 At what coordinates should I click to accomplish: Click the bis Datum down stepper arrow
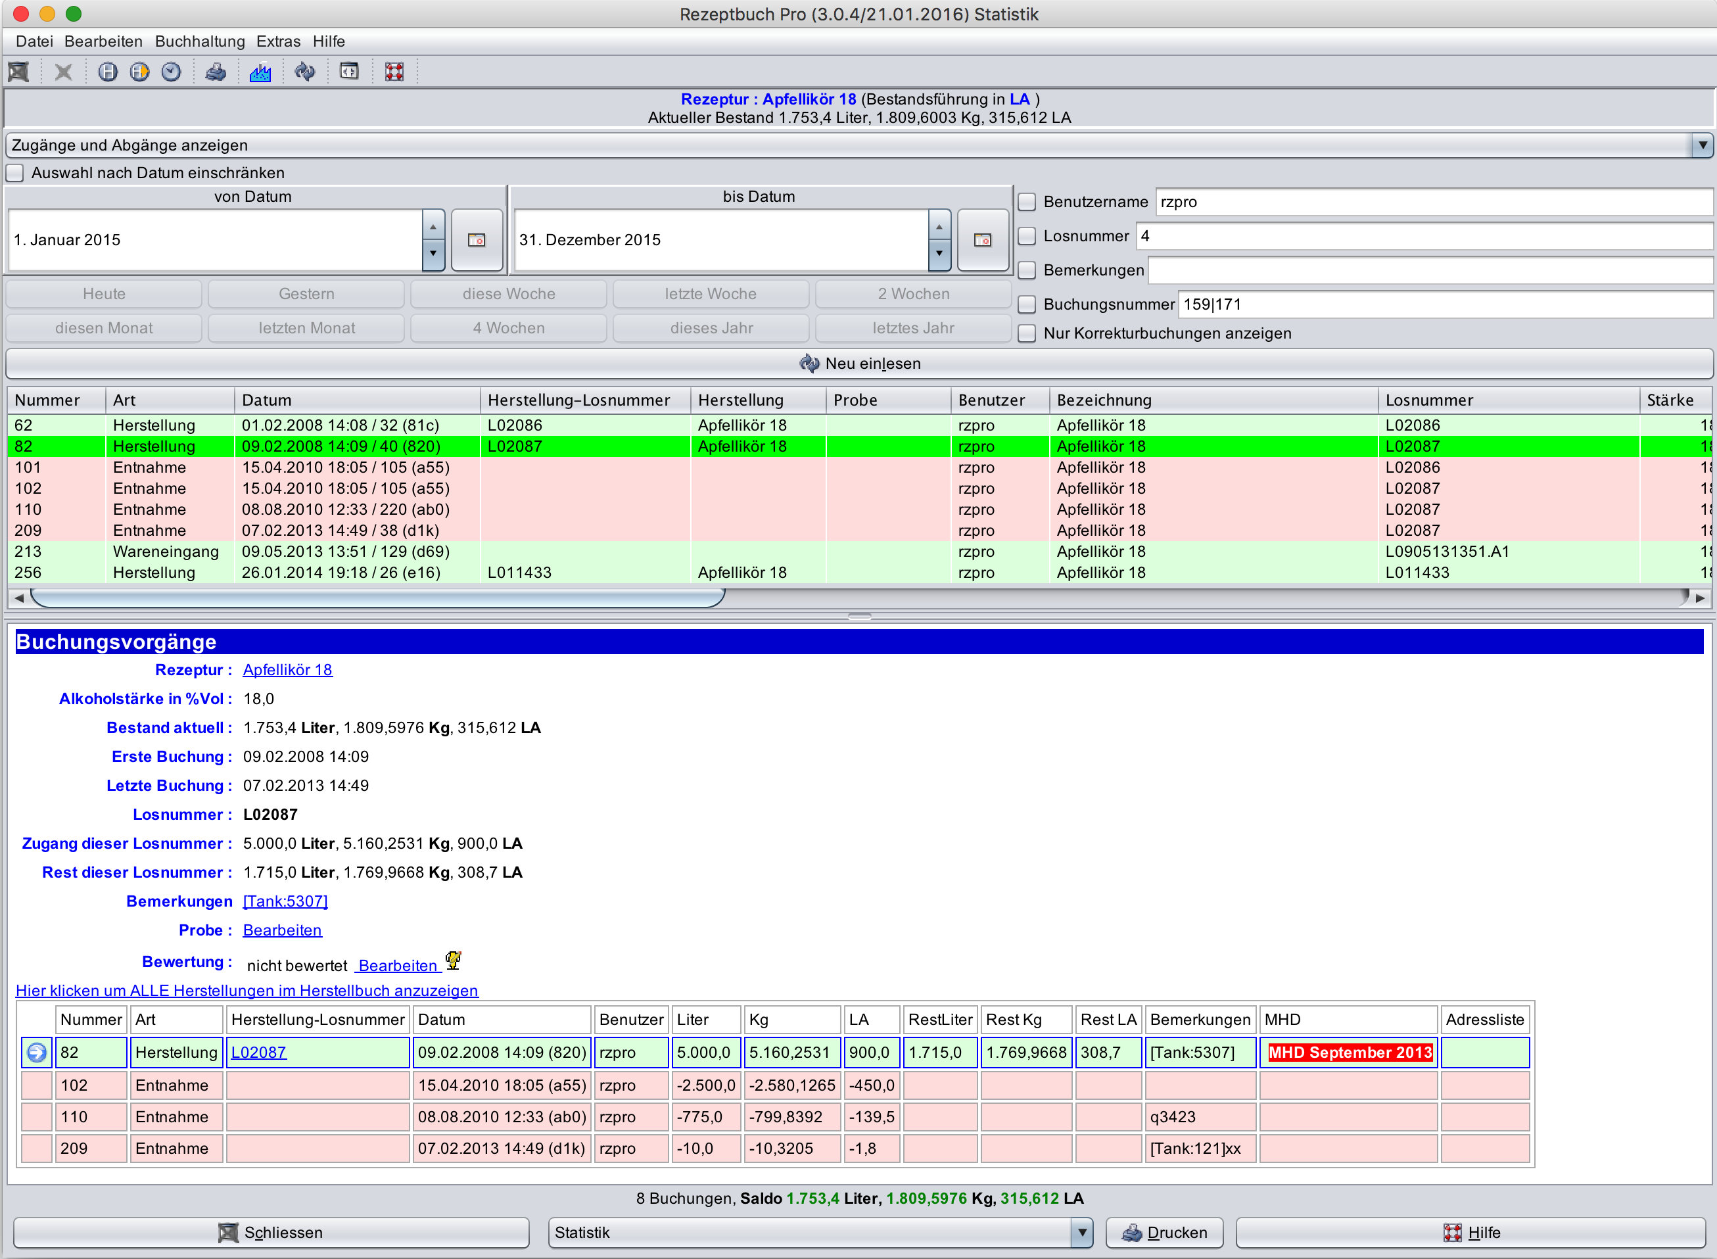click(x=939, y=253)
